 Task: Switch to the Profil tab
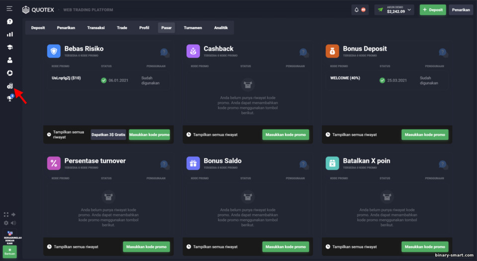pyautogui.click(x=144, y=28)
